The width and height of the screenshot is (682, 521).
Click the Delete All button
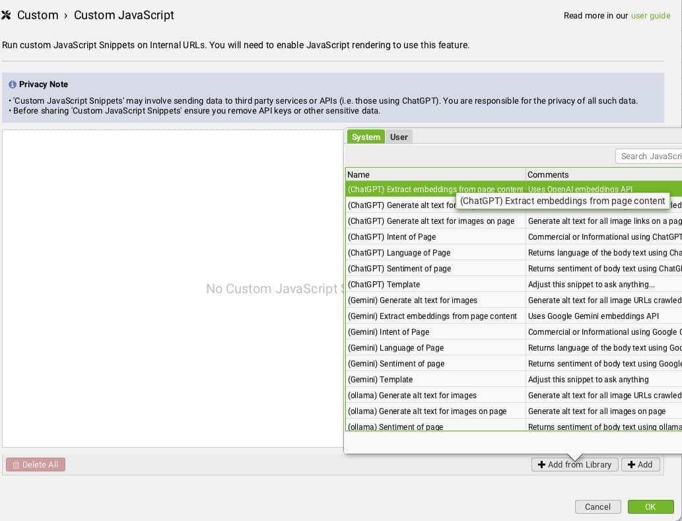pos(36,464)
